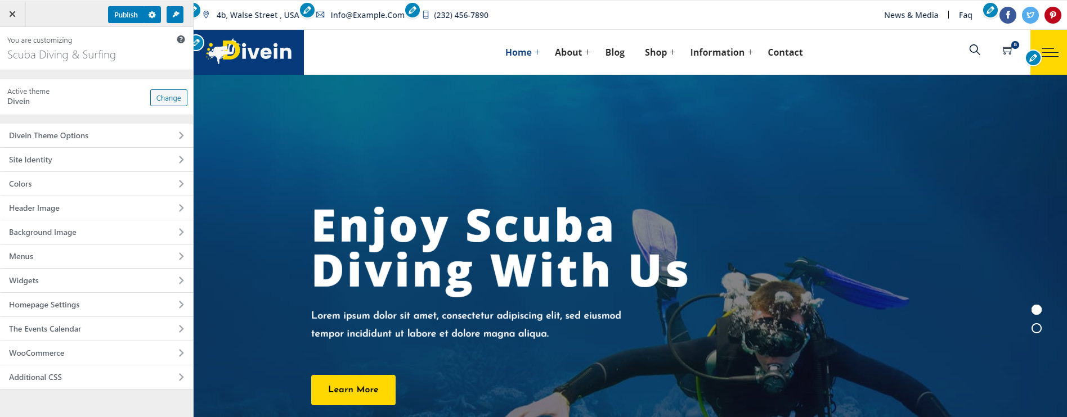Select the first slider dot indicator
The height and width of the screenshot is (417, 1067).
point(1037,310)
